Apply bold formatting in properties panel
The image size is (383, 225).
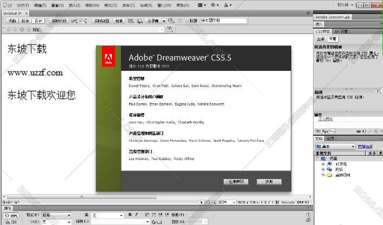130,215
